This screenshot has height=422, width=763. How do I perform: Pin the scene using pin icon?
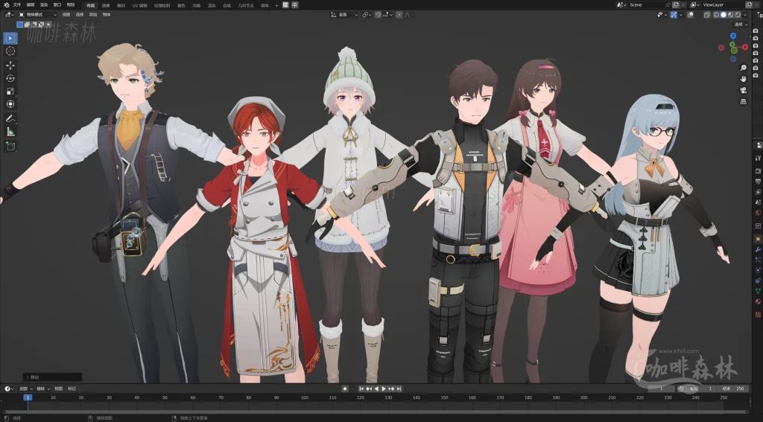(668, 5)
